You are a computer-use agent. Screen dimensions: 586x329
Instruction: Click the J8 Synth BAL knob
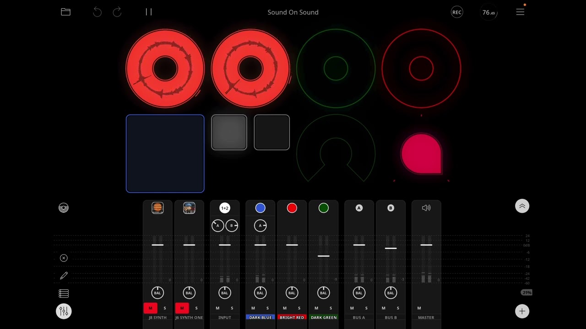click(x=157, y=293)
